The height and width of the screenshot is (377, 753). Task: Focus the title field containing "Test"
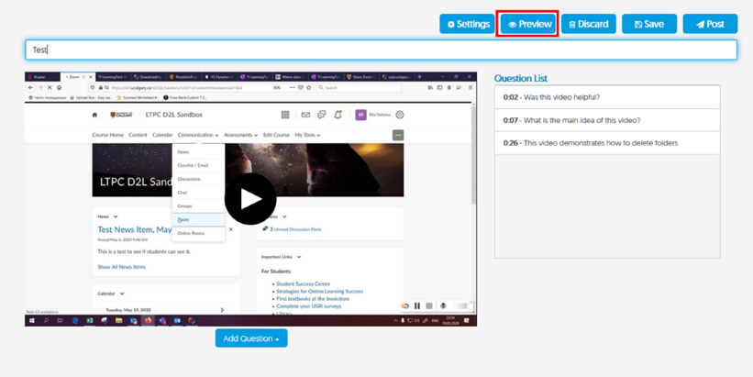381,50
